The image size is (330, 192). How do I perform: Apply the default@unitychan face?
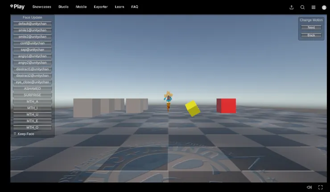coord(33,24)
